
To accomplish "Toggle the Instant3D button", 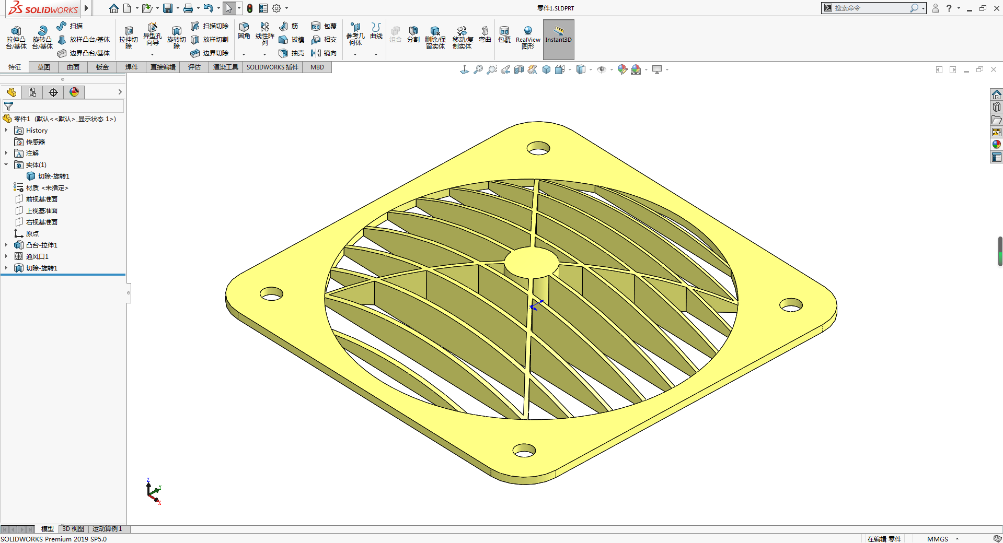I will 558,39.
